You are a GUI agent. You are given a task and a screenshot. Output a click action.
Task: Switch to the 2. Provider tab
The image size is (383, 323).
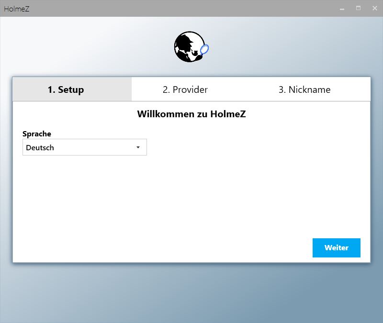tap(185, 89)
